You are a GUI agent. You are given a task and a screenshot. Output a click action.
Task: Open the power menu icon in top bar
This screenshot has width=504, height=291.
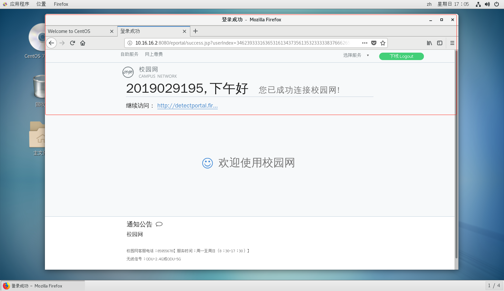click(497, 4)
